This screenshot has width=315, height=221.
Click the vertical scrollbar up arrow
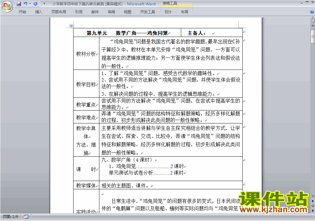pos(313,26)
